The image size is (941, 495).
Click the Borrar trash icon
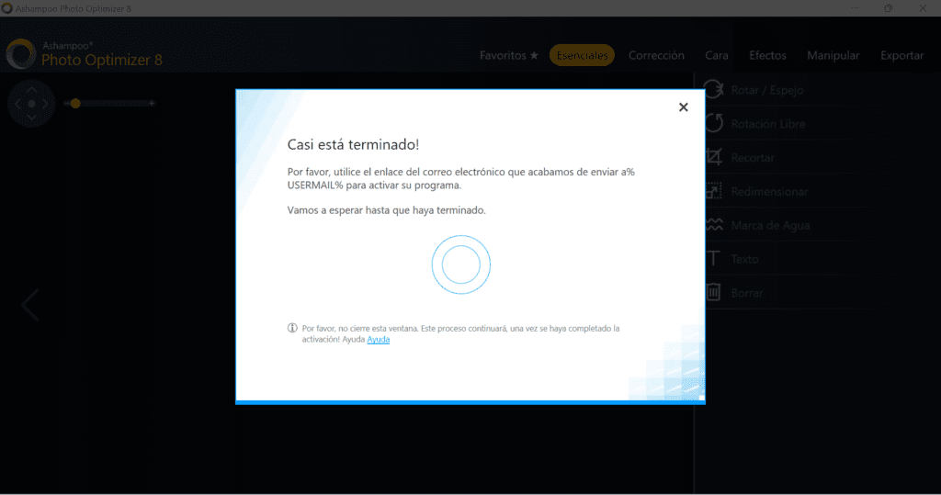coord(713,292)
